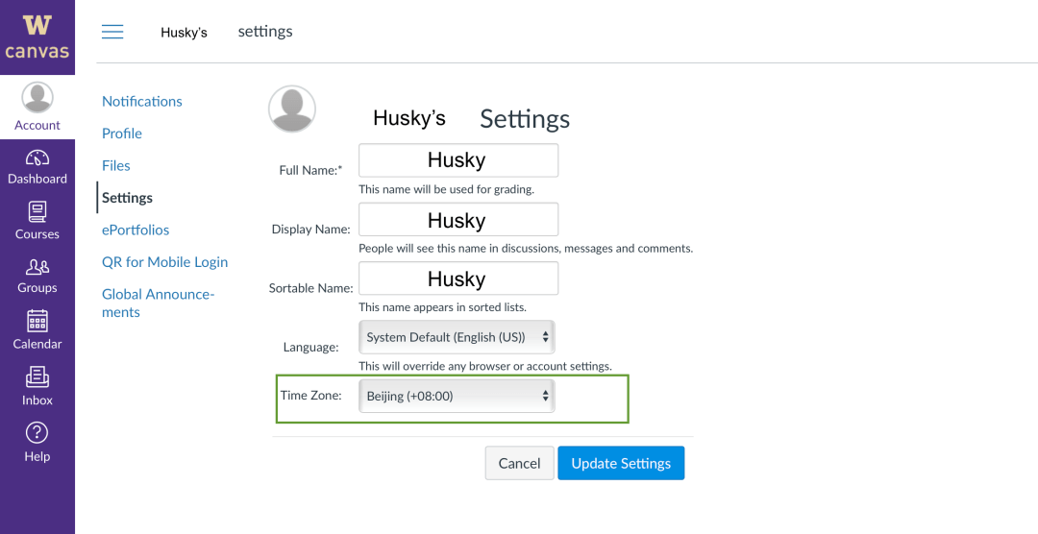Open the Calendar icon
Screen dimensions: 1038x534
coord(37,321)
